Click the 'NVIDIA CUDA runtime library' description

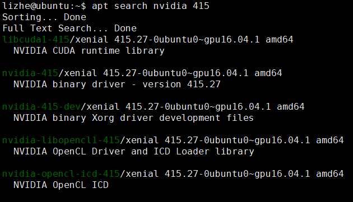(x=89, y=51)
